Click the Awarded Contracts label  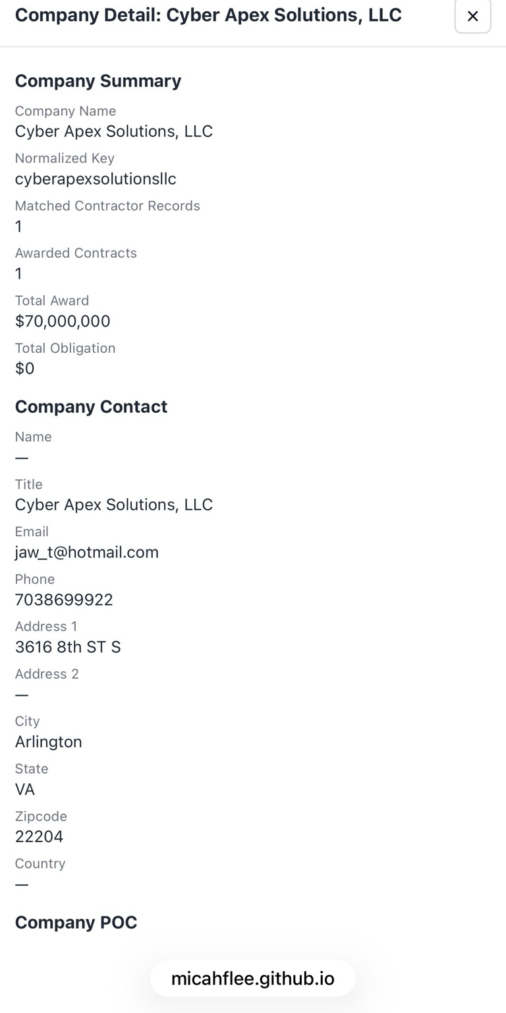[x=76, y=253]
